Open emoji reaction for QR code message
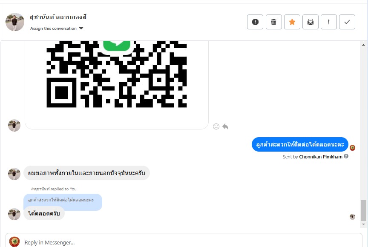Viewport: 368px width, 247px height. click(x=216, y=126)
